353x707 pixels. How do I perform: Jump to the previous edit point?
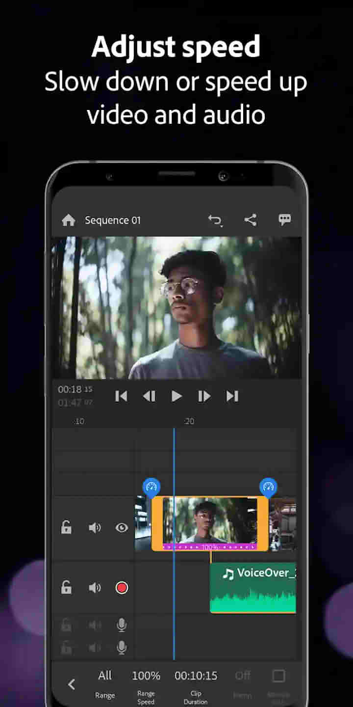pyautogui.click(x=121, y=396)
